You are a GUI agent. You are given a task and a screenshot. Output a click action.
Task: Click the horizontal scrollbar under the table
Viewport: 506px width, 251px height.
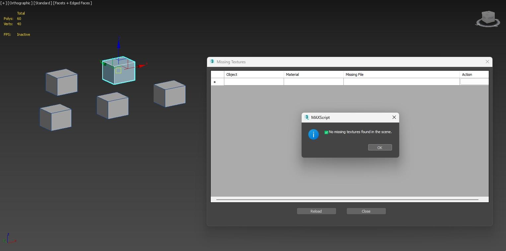click(347, 200)
